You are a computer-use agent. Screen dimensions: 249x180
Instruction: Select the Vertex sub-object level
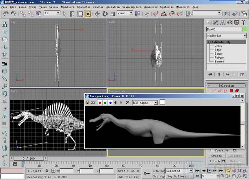pos(218,46)
